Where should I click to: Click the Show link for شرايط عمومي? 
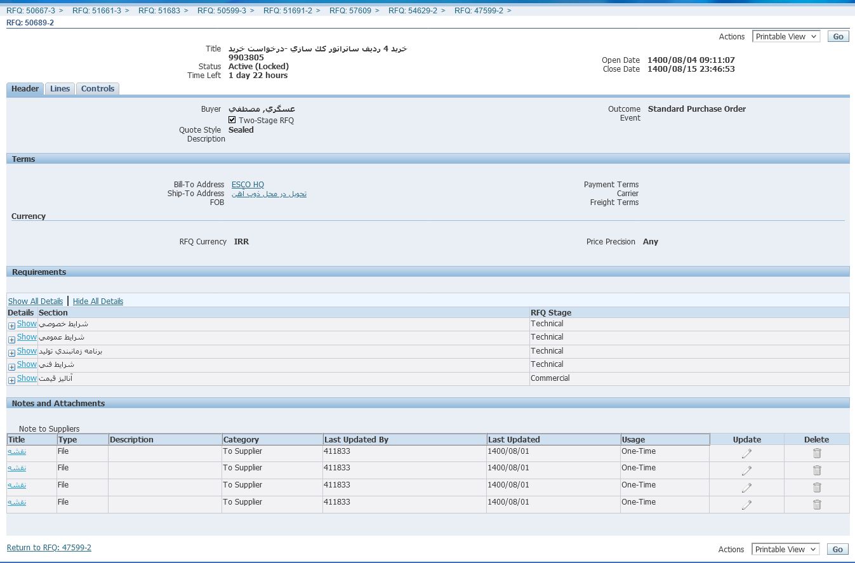pyautogui.click(x=27, y=337)
